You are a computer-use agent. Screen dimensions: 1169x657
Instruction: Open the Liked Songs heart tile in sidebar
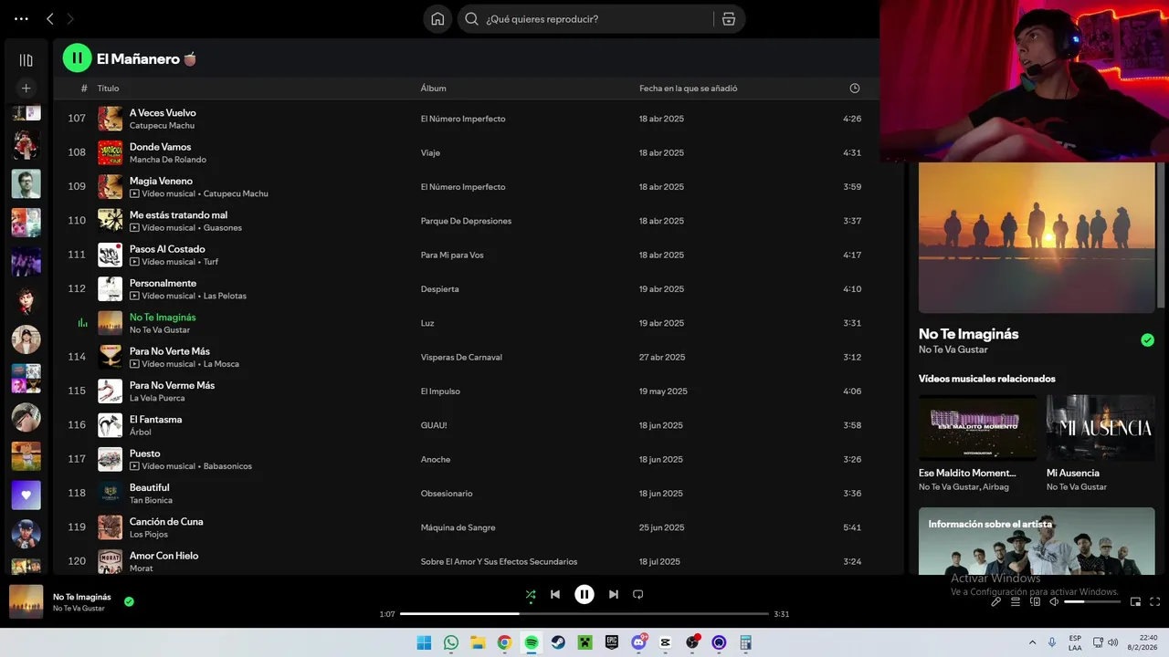26,495
